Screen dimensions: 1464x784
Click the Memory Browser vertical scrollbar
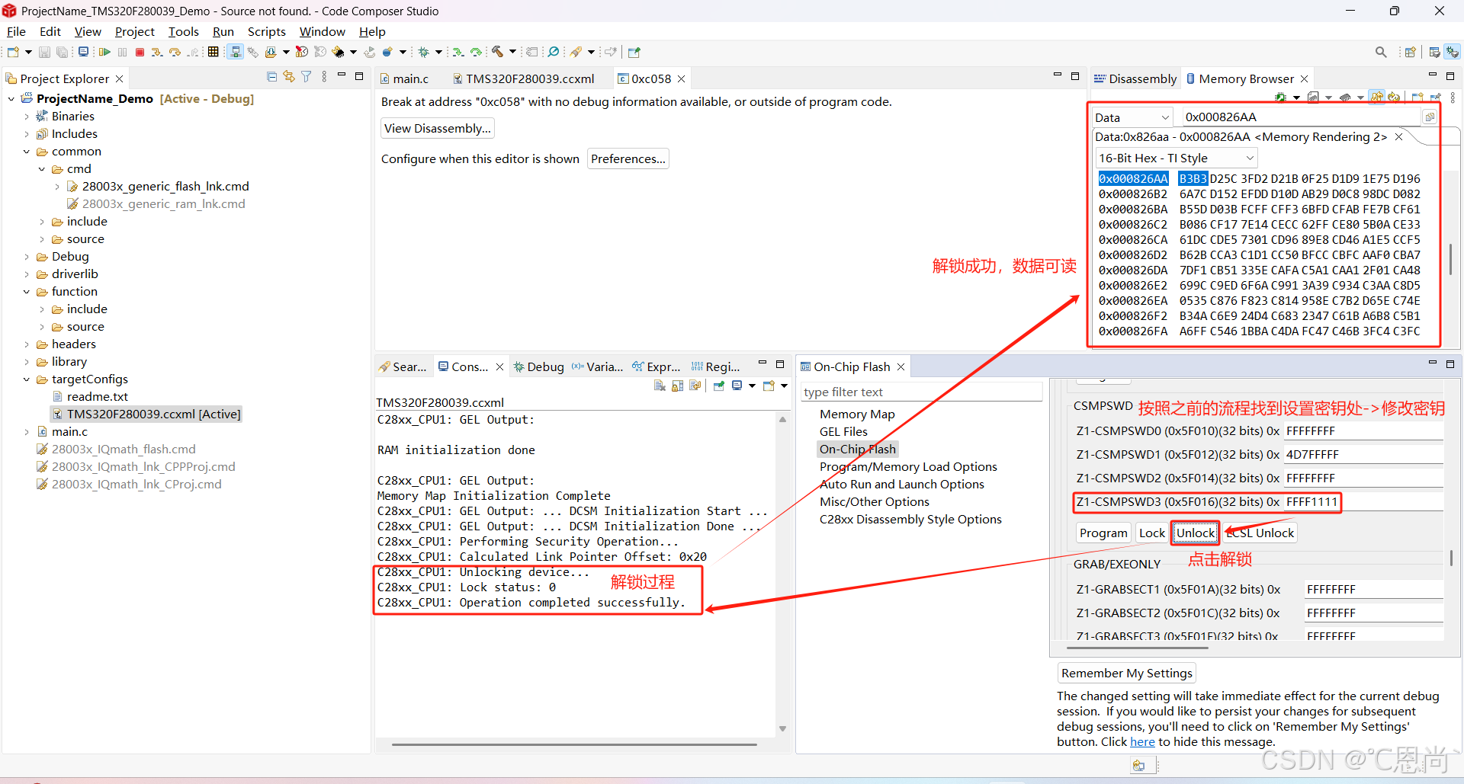click(1450, 259)
